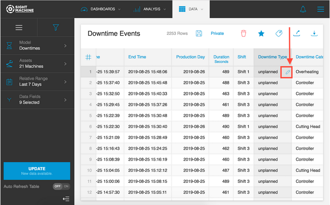Click 'Shift 1' in row 1
The width and height of the screenshot is (330, 205).
[x=243, y=72]
